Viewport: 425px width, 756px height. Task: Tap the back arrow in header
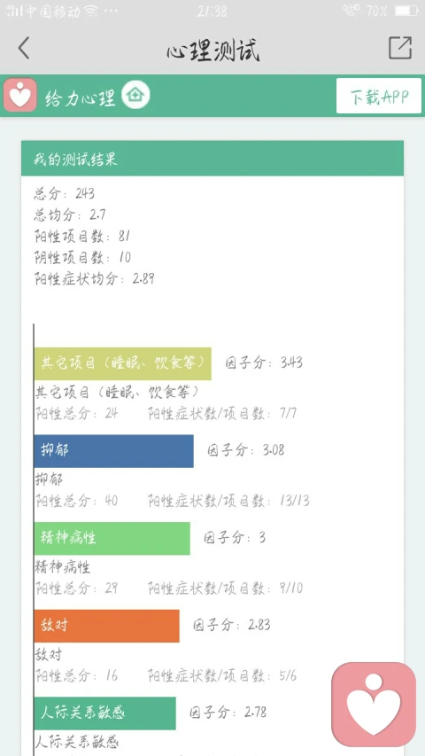(24, 48)
